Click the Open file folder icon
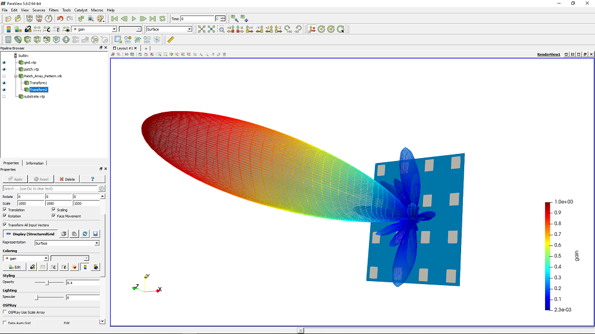Viewport: 595px width, 334px height. coord(8,19)
